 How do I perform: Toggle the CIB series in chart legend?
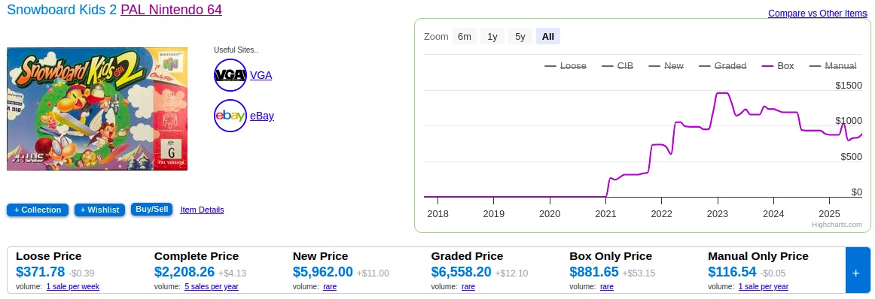tap(617, 65)
